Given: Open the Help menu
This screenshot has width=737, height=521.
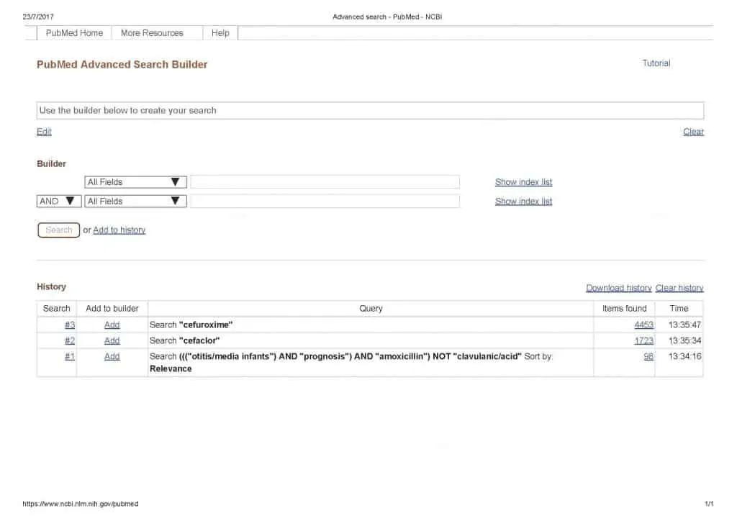Looking at the screenshot, I should 220,33.
